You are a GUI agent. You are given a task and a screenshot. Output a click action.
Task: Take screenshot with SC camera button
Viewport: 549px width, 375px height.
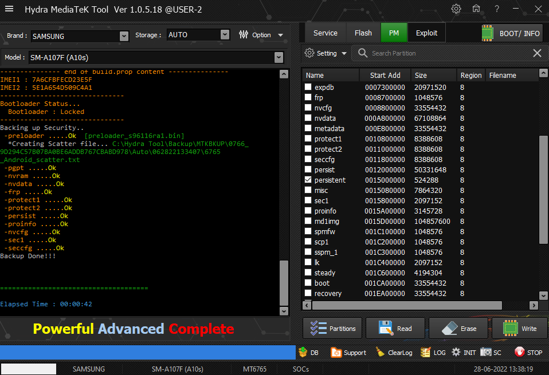tap(491, 352)
